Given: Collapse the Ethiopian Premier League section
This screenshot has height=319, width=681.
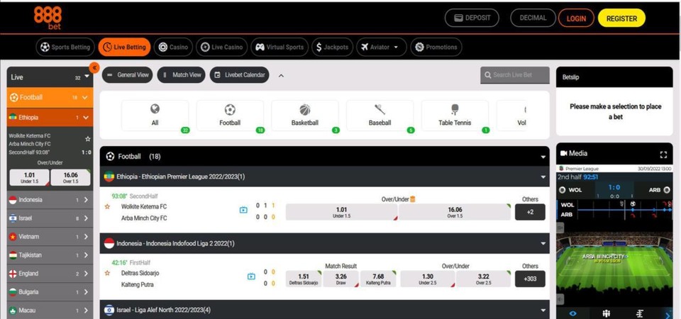Looking at the screenshot, I should [x=324, y=177].
